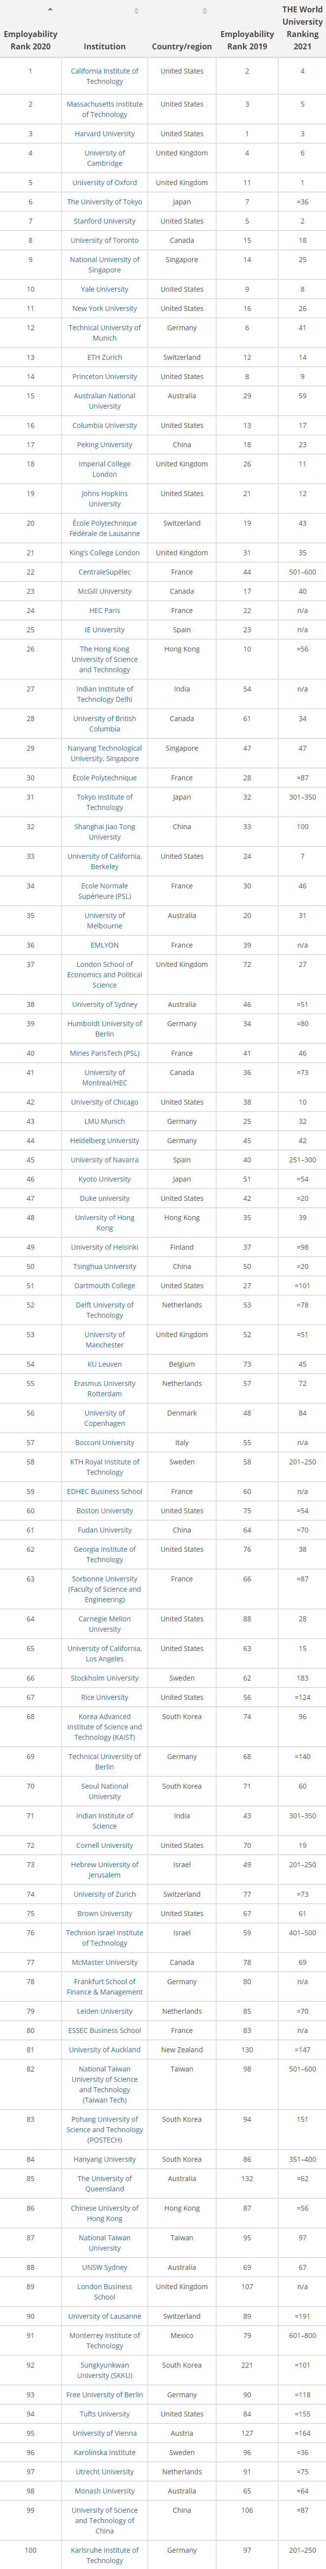Image resolution: width=326 pixels, height=2569 pixels.
Task: Visit Cornell University page
Action: 104,1845
